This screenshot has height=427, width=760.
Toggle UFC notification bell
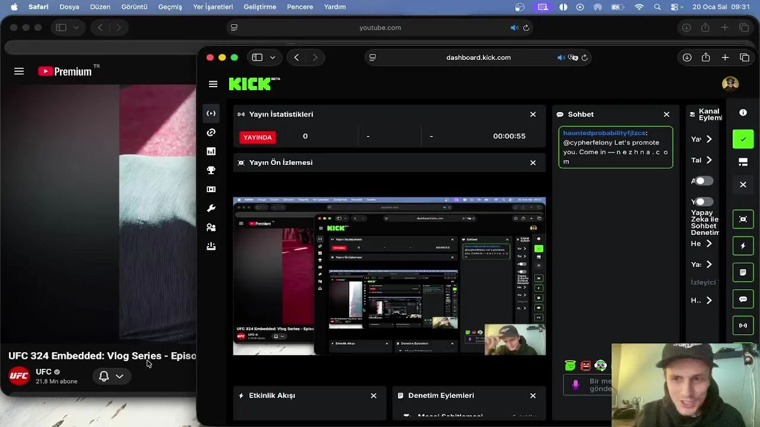(104, 376)
